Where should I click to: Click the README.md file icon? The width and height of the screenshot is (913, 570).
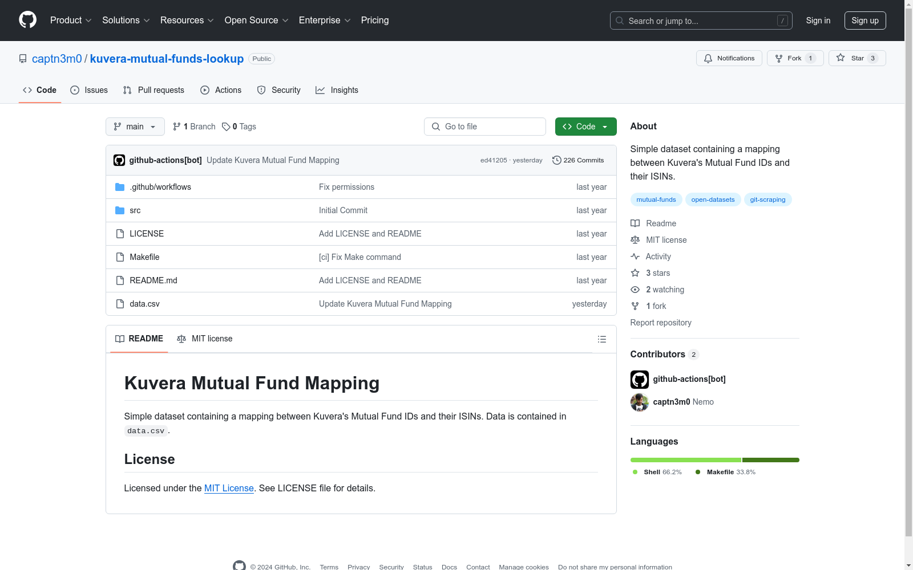click(120, 280)
